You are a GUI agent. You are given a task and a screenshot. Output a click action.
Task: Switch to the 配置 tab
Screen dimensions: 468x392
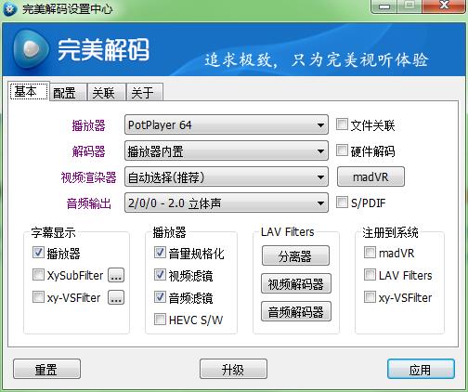68,92
